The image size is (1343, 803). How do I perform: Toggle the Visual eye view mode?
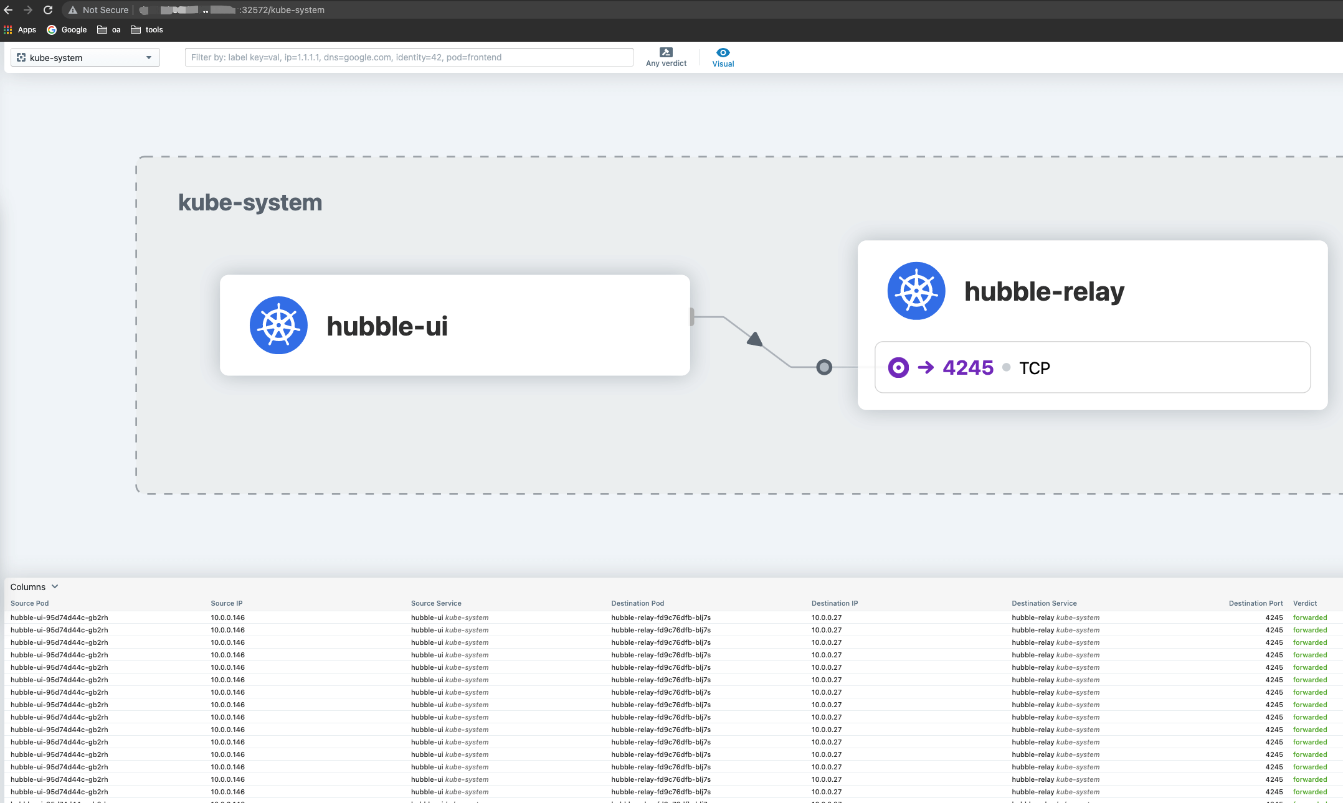pyautogui.click(x=723, y=57)
